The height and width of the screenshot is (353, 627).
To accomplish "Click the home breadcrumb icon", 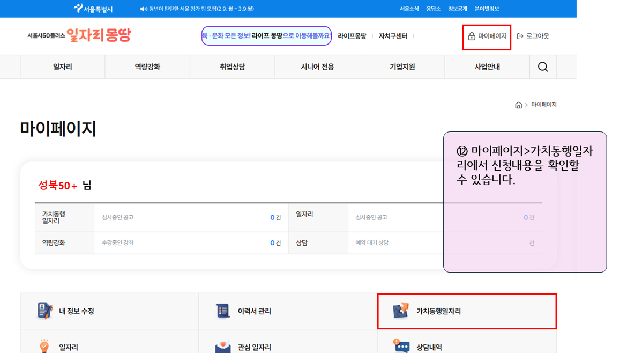I will pos(518,105).
